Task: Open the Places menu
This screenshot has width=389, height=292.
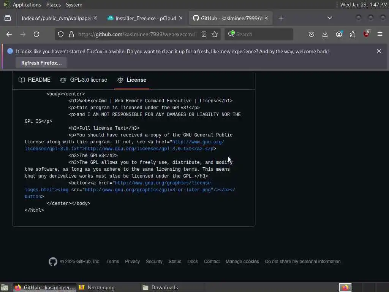Action: [54, 5]
